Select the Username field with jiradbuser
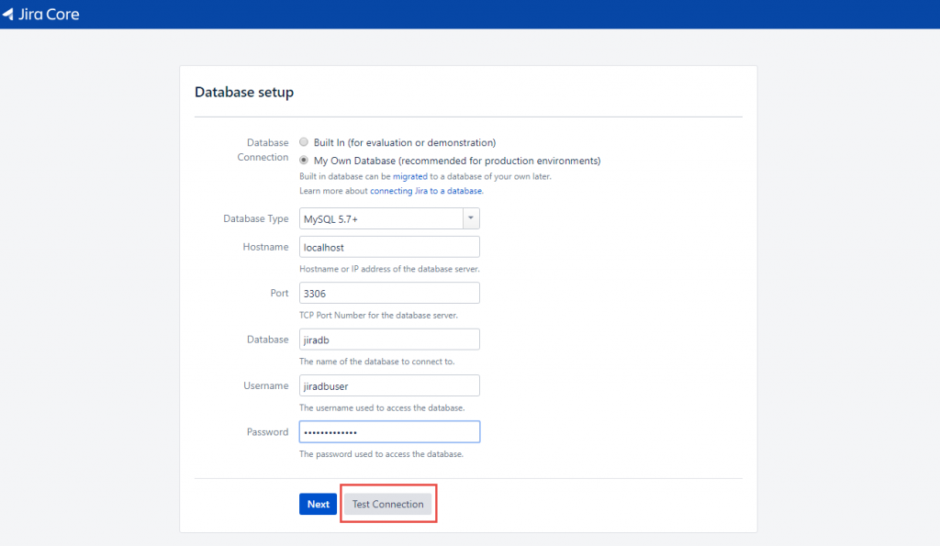Screen dimensions: 940x546 pos(389,385)
